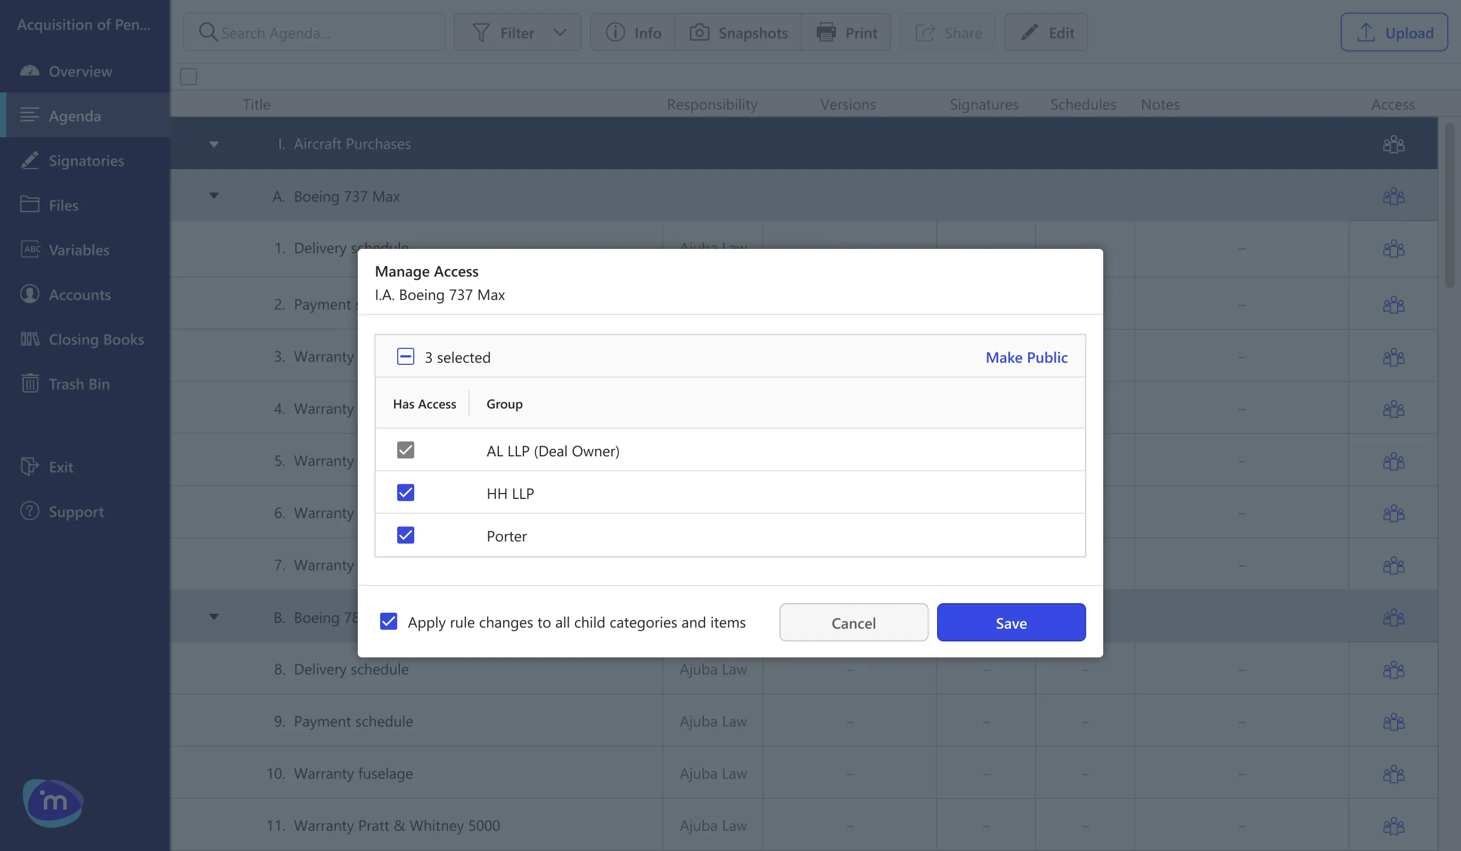Click the 'AL LLP (Deal Owner)' group name
1461x851 pixels.
tap(553, 450)
